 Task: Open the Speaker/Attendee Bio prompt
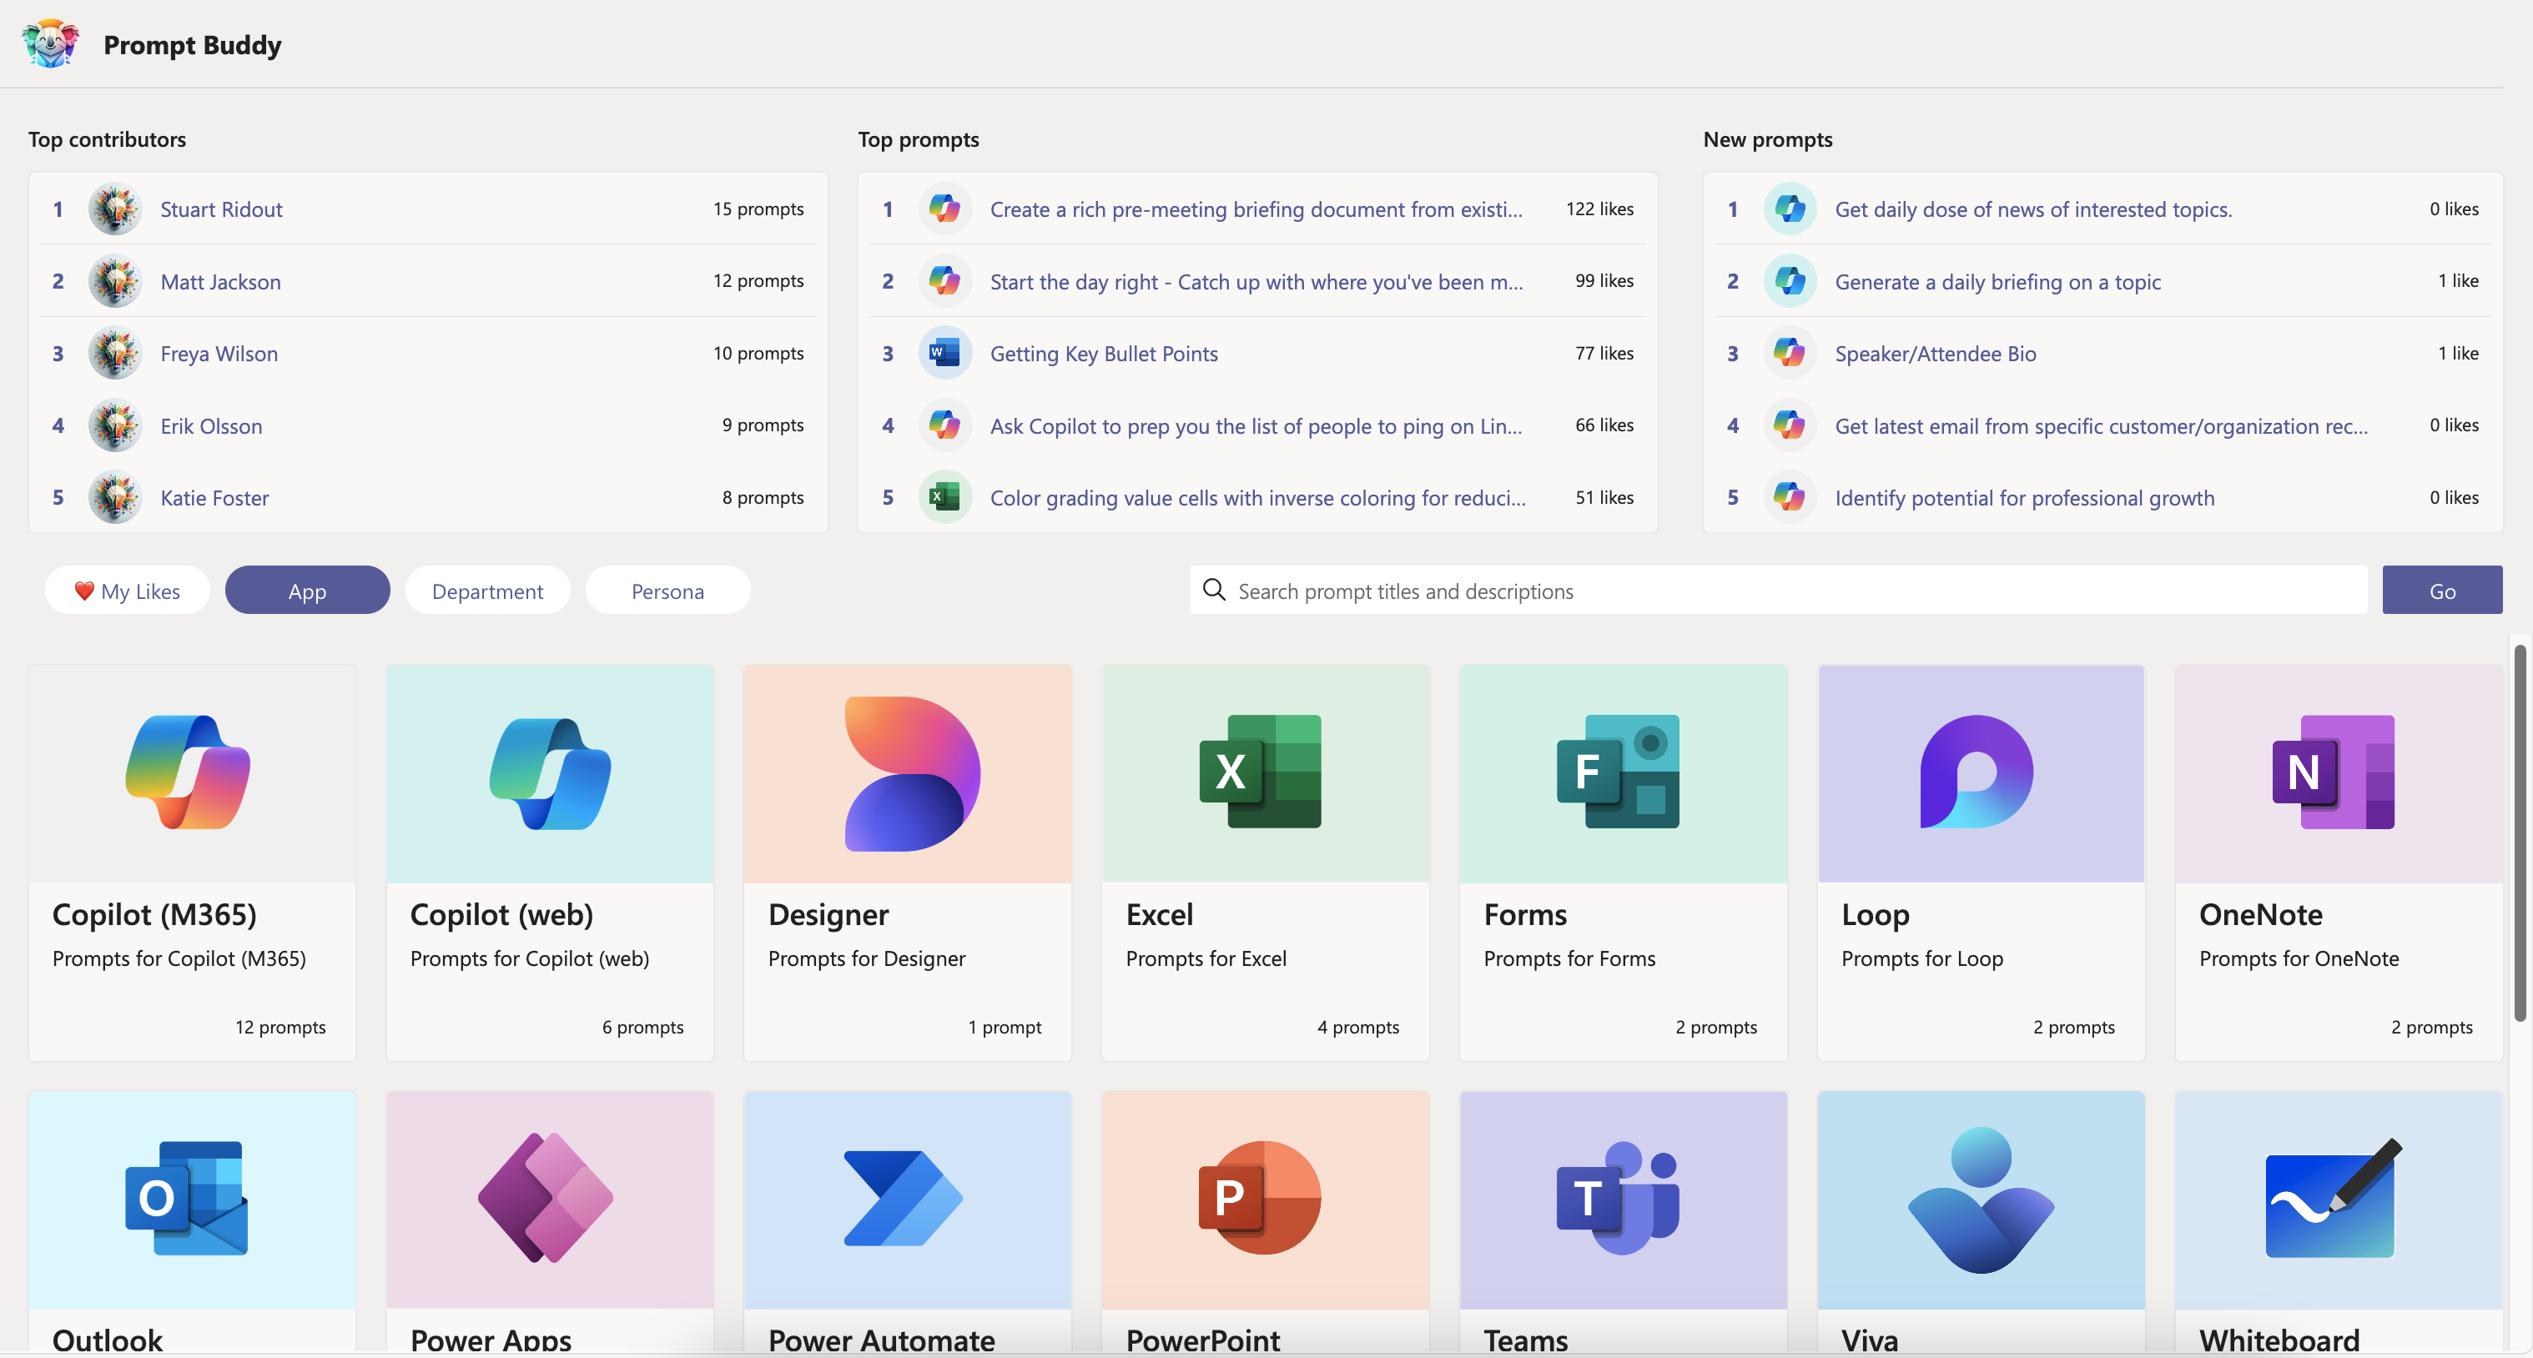(x=1934, y=353)
